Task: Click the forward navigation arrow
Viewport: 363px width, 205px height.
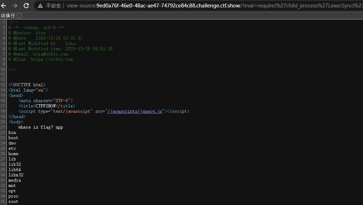Action: [15, 5]
